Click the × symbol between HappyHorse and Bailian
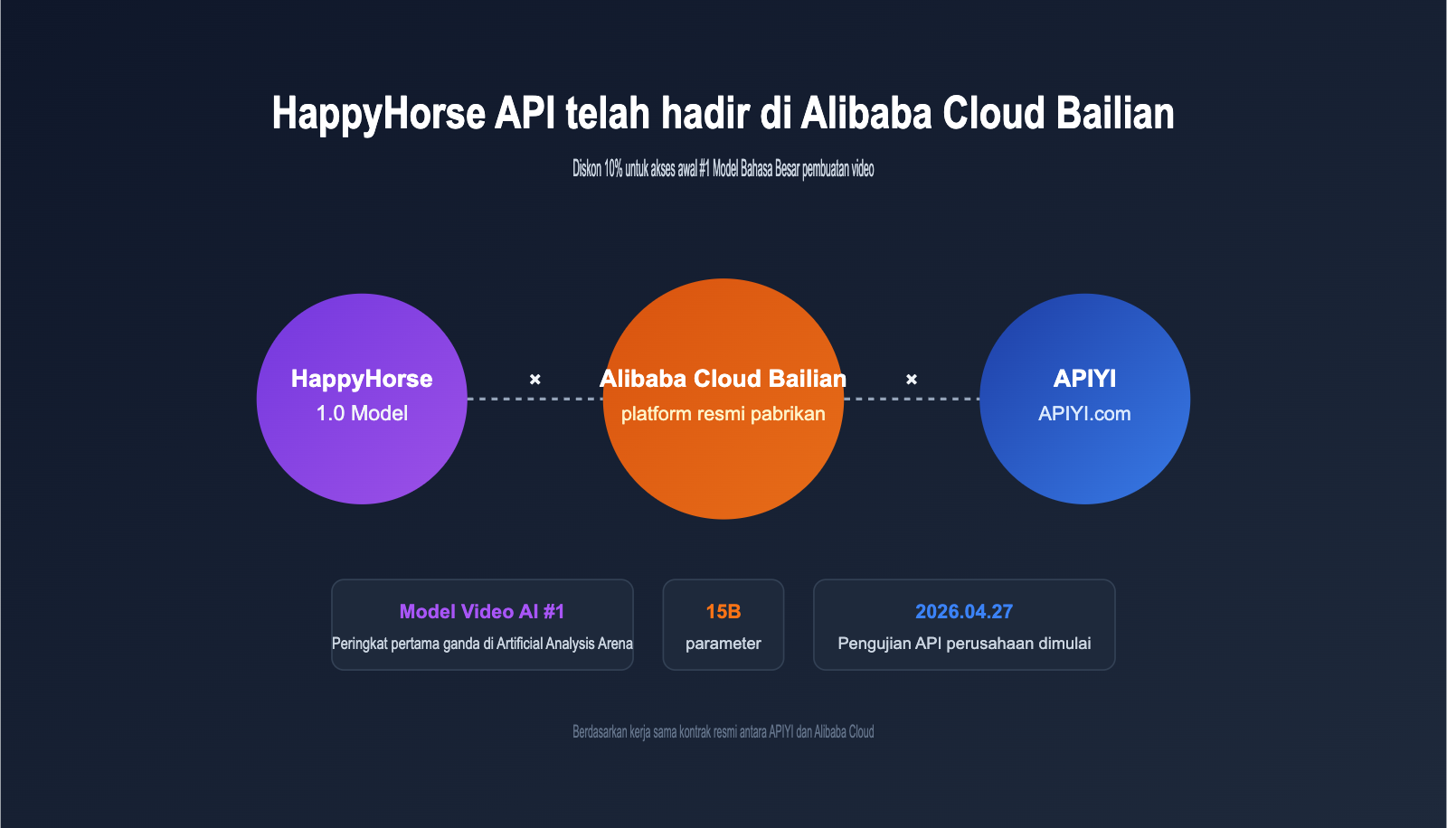Image resolution: width=1447 pixels, height=828 pixels. point(535,380)
